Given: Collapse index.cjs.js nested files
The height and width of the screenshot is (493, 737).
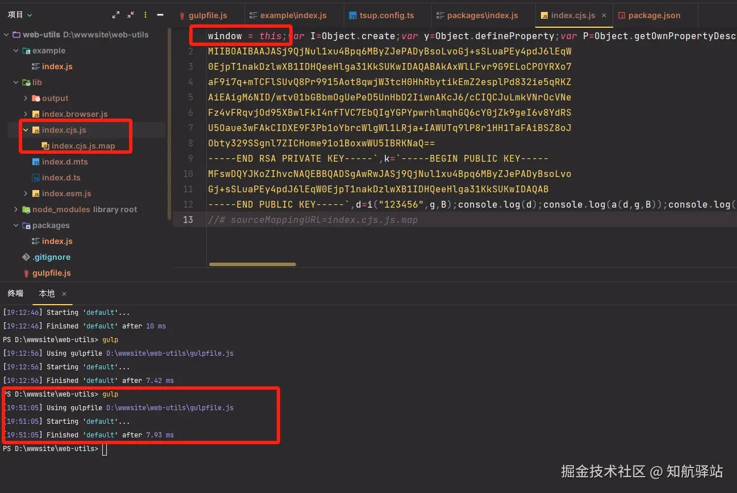Looking at the screenshot, I should 26,130.
